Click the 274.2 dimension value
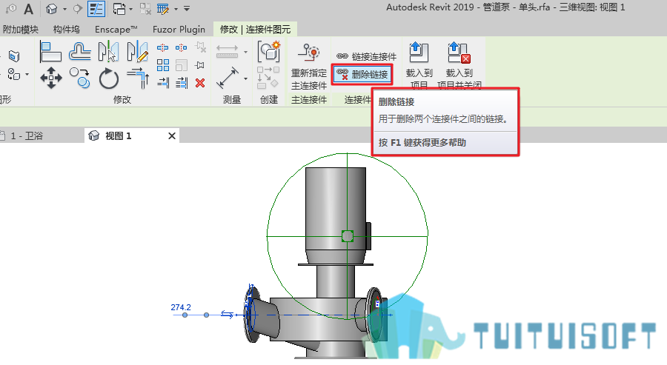 [x=181, y=307]
